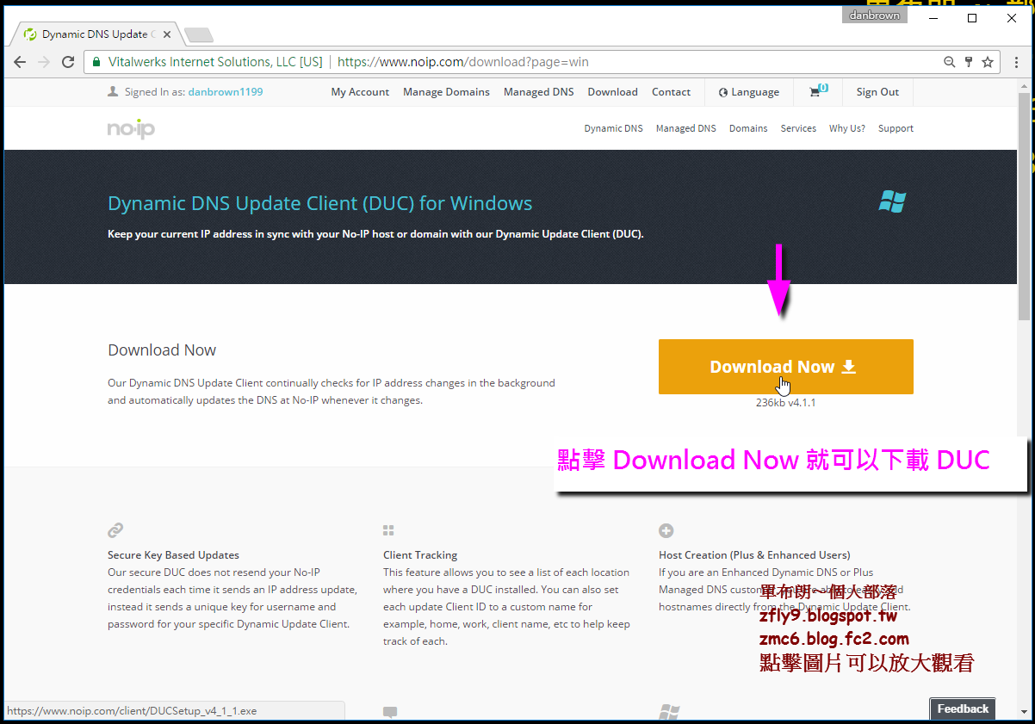The height and width of the screenshot is (724, 1035).
Task: Click the key icon in address bar
Action: click(969, 62)
